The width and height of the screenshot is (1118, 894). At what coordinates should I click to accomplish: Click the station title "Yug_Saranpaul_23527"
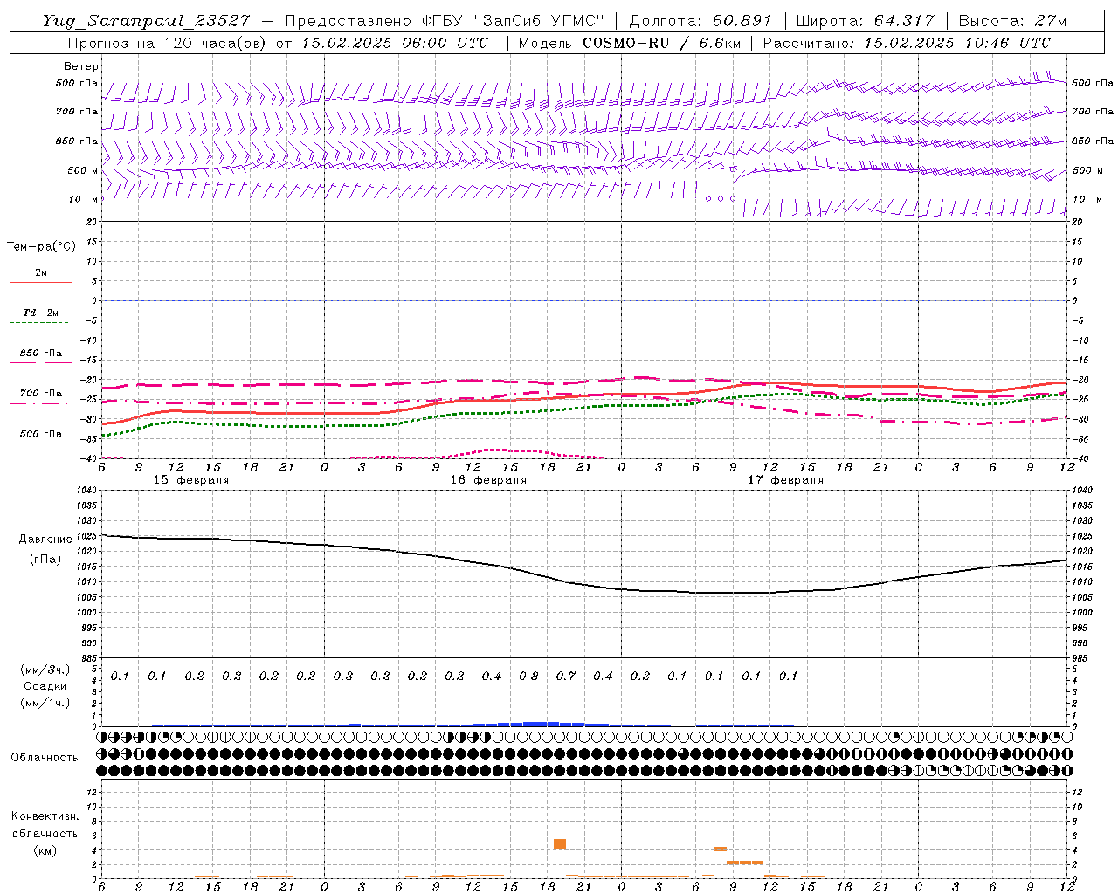[146, 21]
